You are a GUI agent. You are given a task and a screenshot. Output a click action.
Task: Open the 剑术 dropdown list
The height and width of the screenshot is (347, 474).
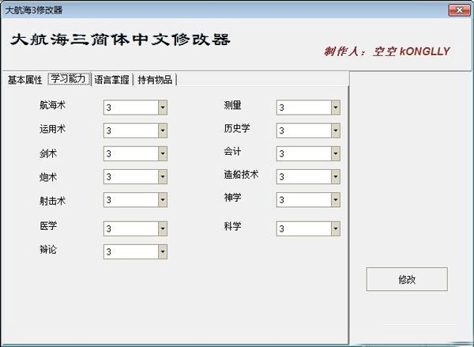162,153
